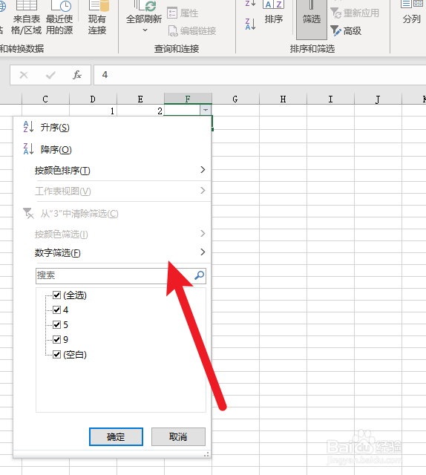Screen dimensions: 426x475
Task: Expand the 全部刷新 dropdown arrow
Action: 145,30
